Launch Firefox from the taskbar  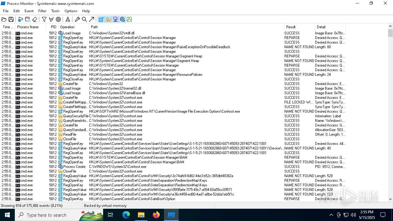[x=156, y=215]
